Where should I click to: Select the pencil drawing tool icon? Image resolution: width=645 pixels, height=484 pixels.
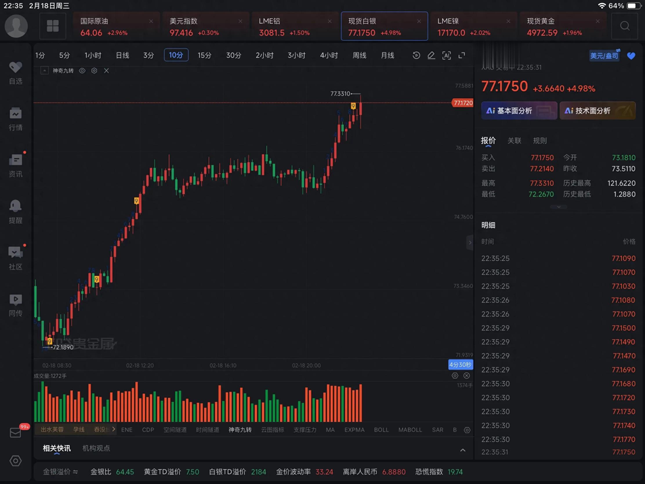[431, 55]
